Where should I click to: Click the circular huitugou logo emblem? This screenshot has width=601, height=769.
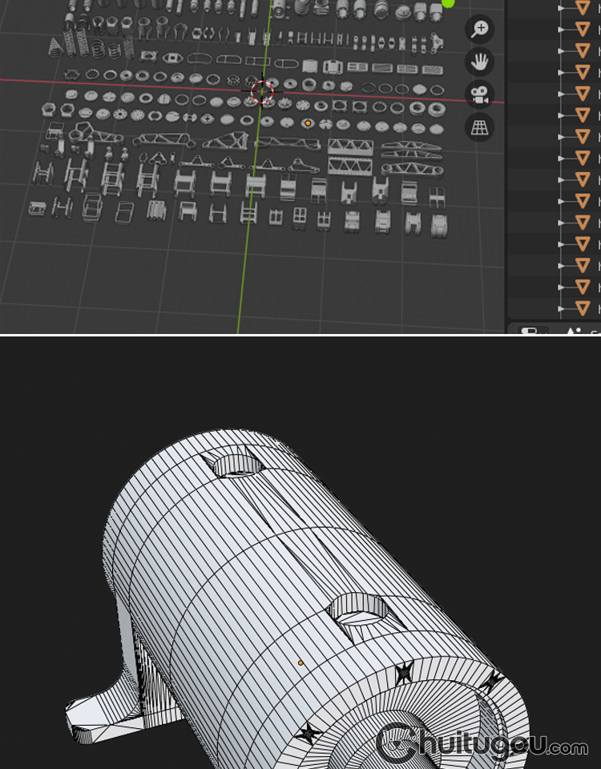(x=397, y=743)
